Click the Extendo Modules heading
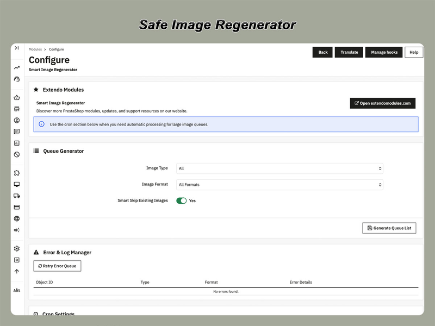435x326 pixels. (63, 90)
